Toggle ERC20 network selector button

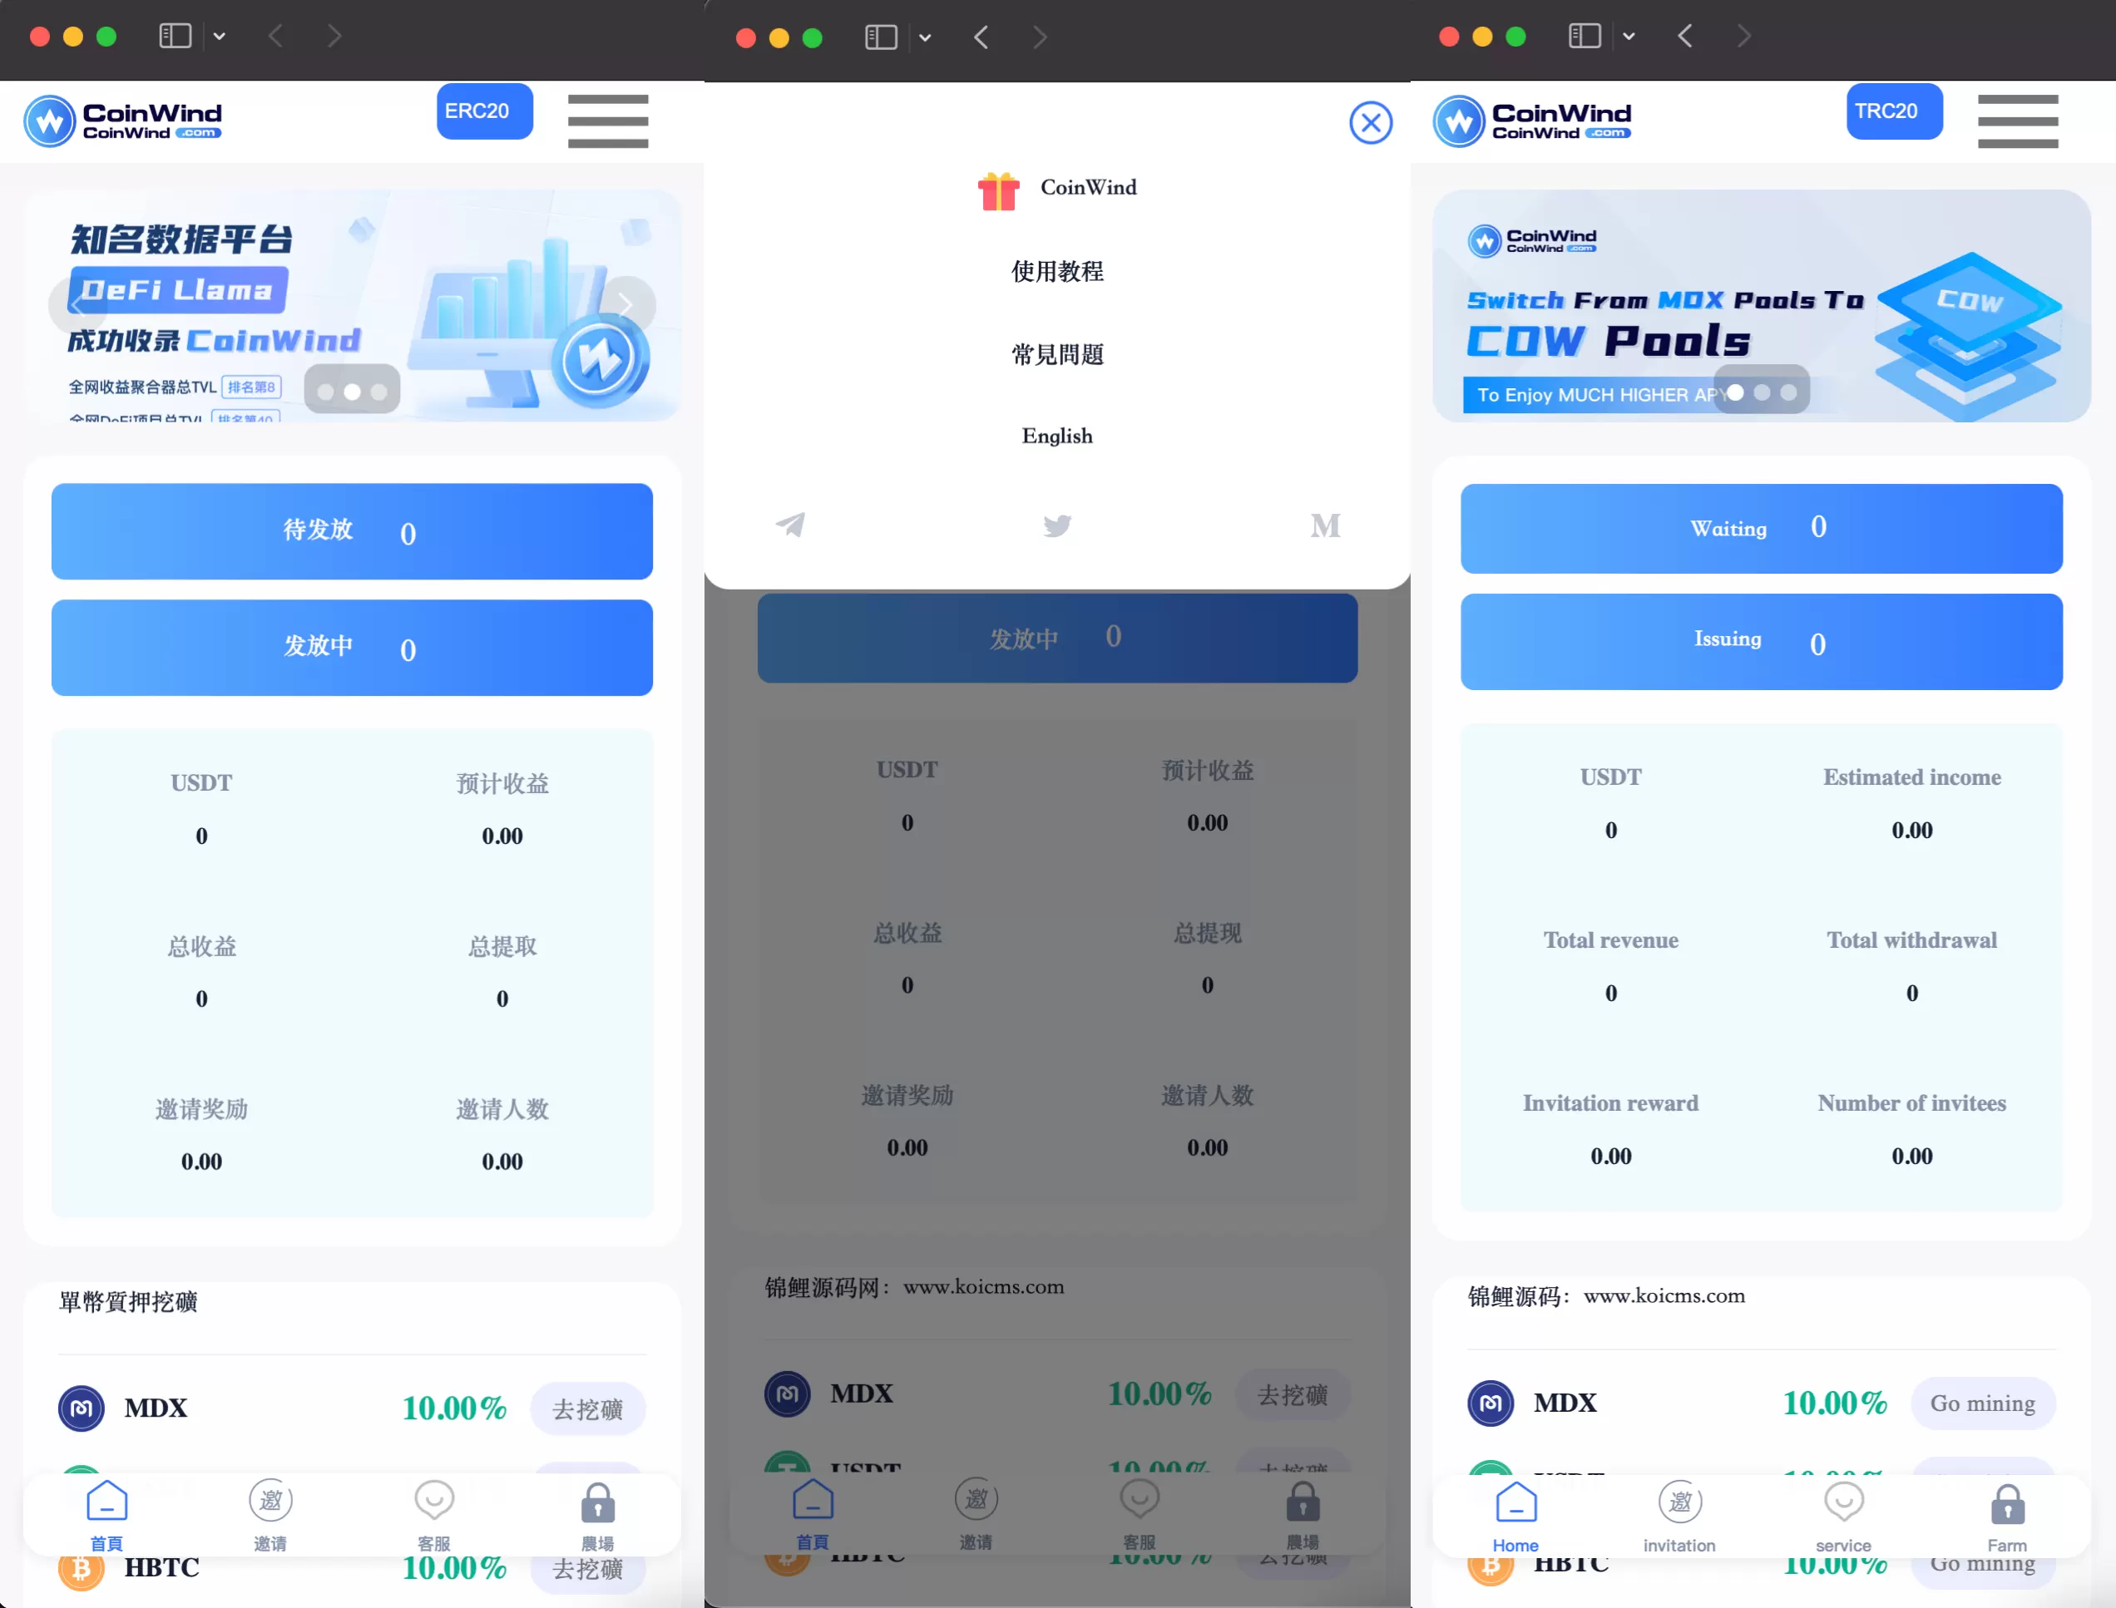[482, 110]
